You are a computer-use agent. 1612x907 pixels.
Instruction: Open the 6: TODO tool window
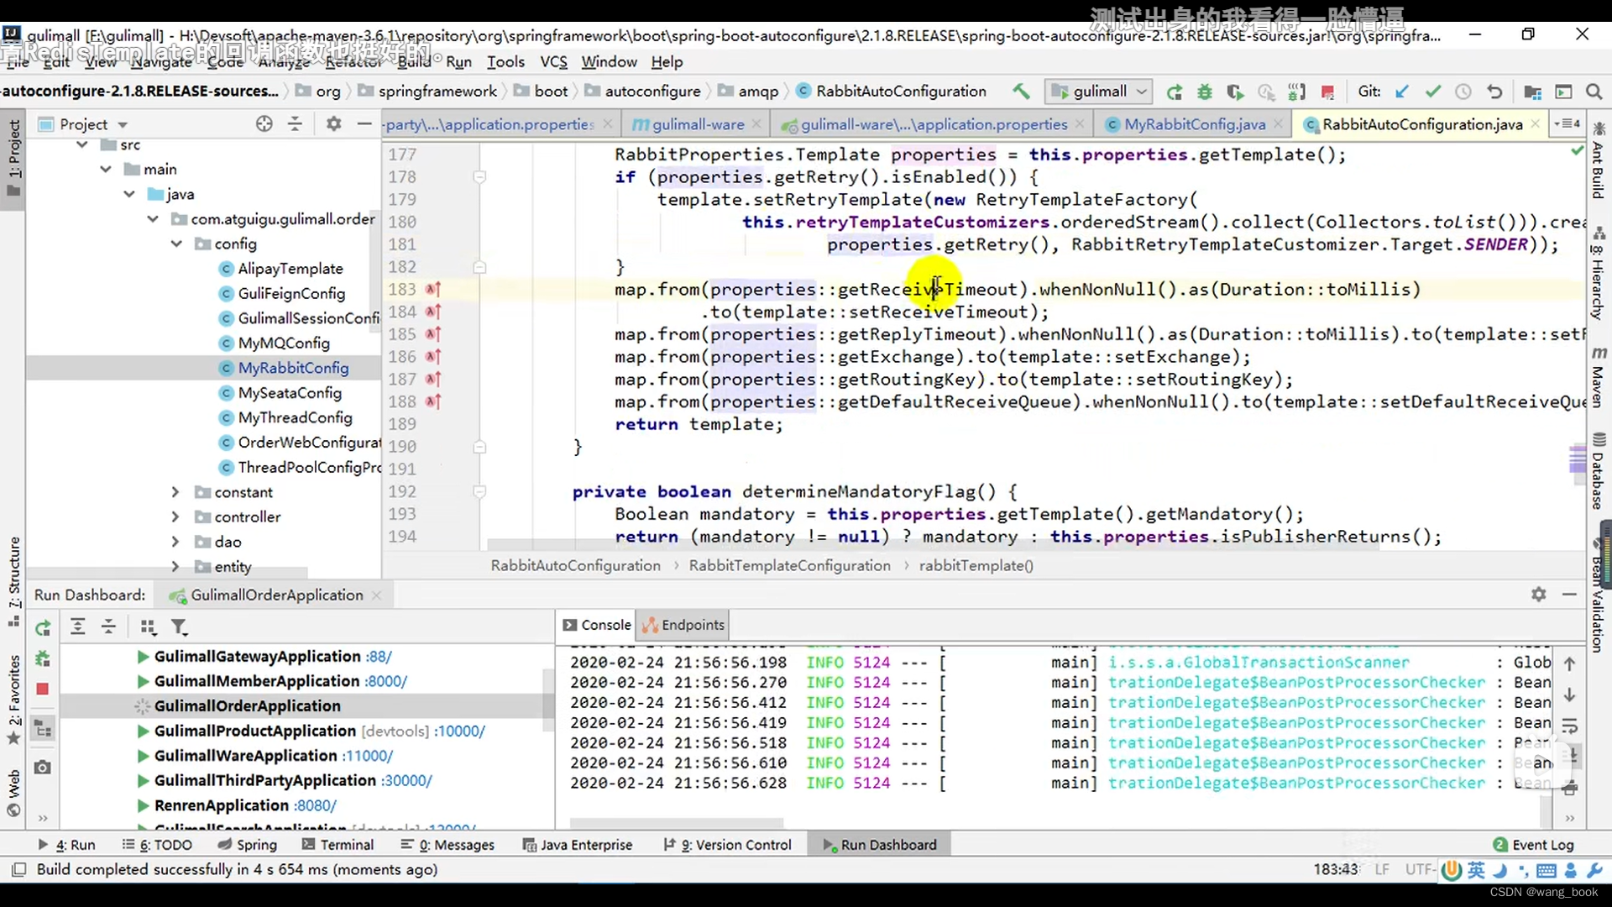click(157, 845)
